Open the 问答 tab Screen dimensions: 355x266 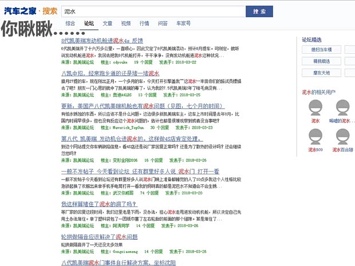(163, 23)
